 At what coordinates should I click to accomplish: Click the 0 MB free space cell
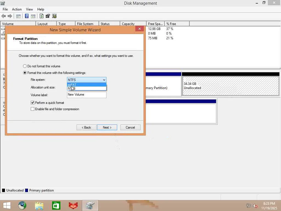[152, 33]
